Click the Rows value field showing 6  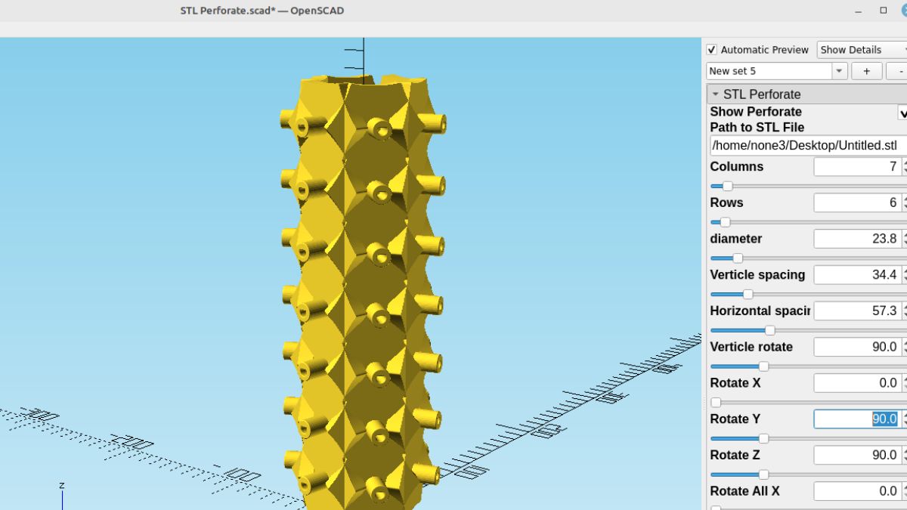pos(857,203)
